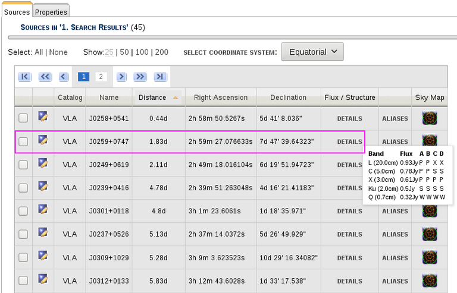Jump to the first page of results

pos(24,77)
